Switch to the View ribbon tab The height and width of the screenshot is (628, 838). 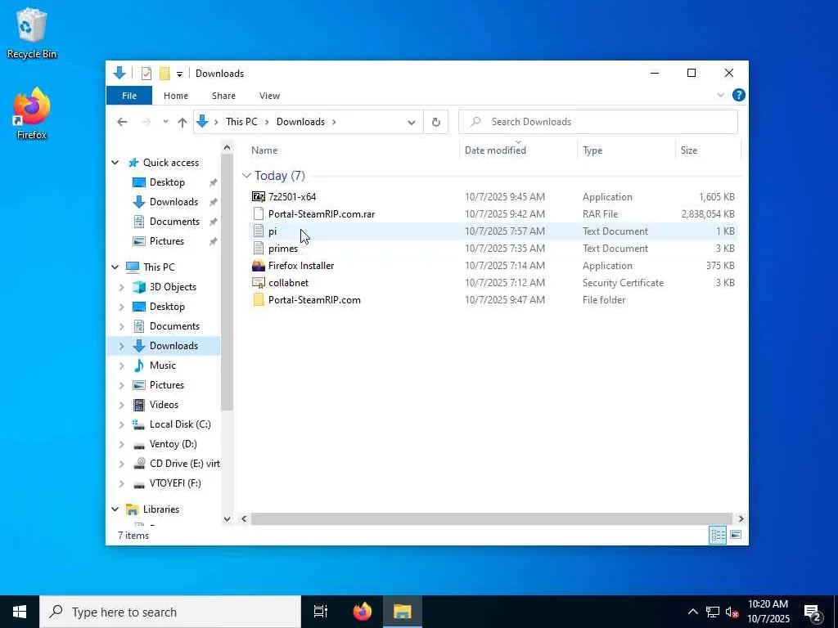click(269, 96)
